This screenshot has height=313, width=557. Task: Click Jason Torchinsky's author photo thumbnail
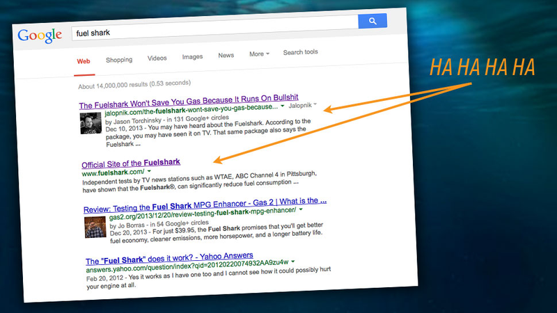(91, 123)
